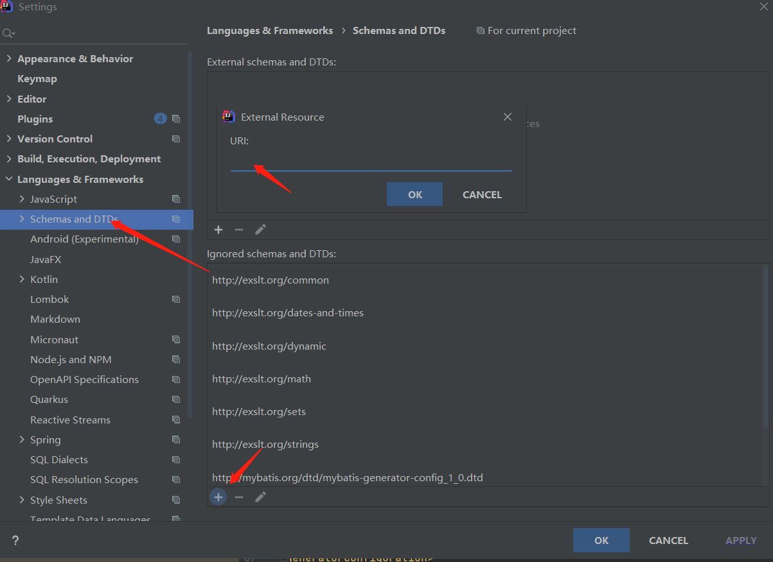Add an ignored schema with plus icon
The image size is (773, 562).
[x=218, y=497]
